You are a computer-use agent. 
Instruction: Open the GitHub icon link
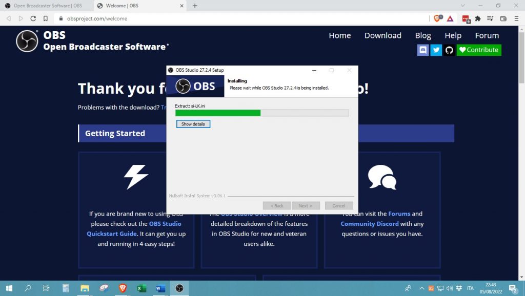[x=449, y=50]
